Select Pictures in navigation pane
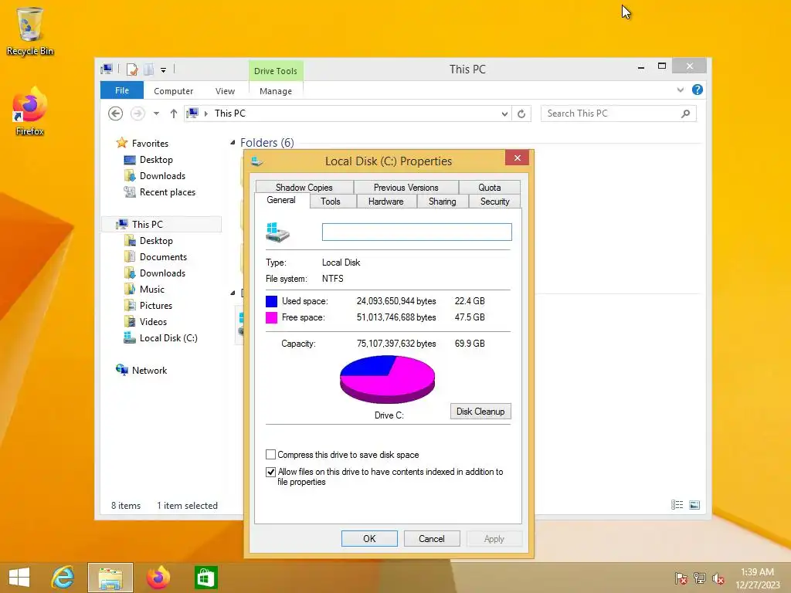Image resolution: width=791 pixels, height=593 pixels. (x=148, y=306)
